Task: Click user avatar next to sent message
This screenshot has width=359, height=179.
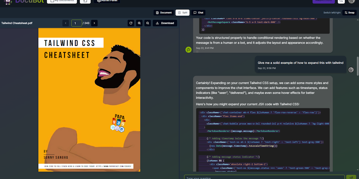Action: tap(351, 70)
